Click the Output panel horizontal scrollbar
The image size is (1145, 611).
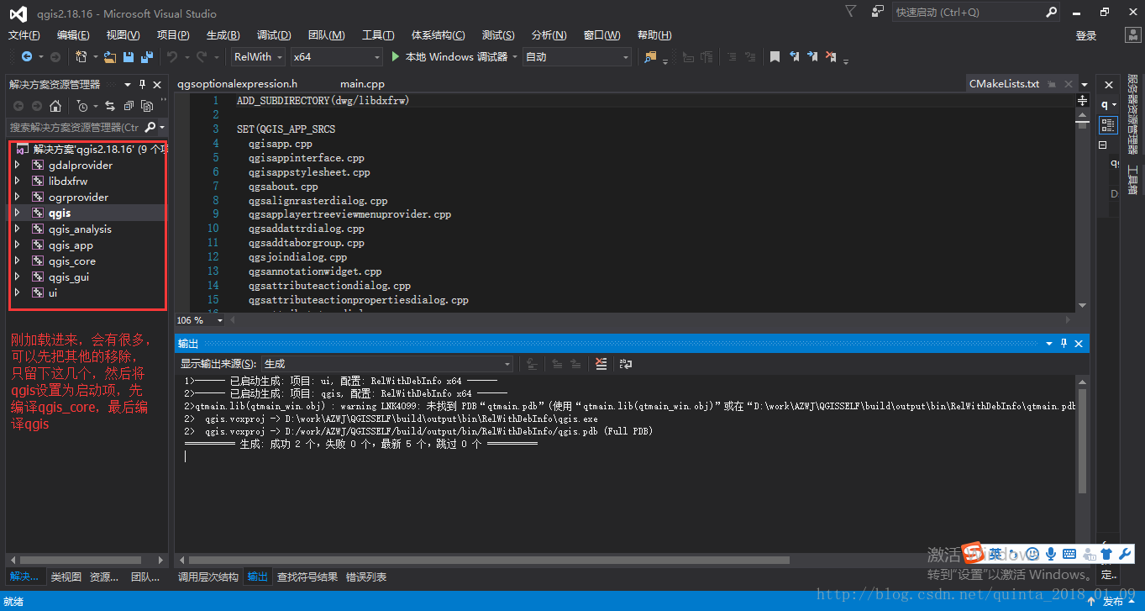coord(487,560)
